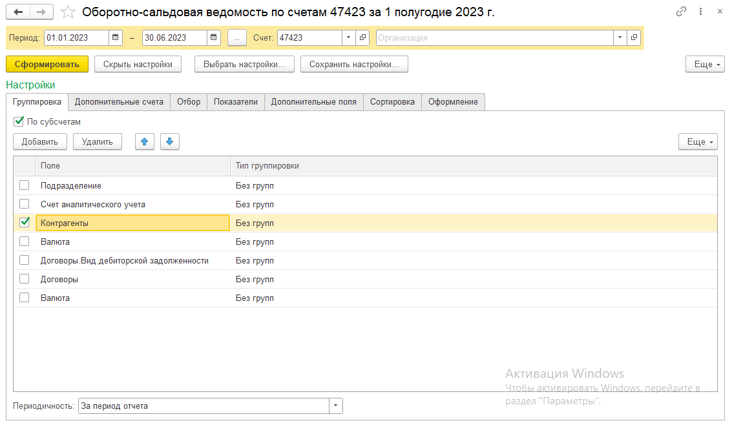This screenshot has height=423, width=732.
Task: Switch to the Отбор tab
Action: pyautogui.click(x=189, y=102)
